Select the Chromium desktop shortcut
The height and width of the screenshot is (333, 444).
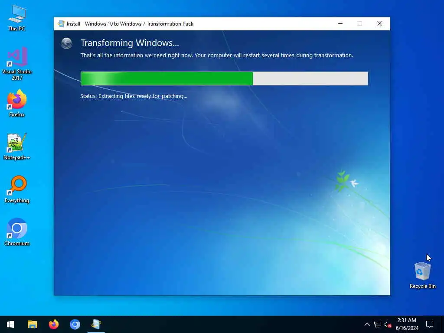point(17,232)
